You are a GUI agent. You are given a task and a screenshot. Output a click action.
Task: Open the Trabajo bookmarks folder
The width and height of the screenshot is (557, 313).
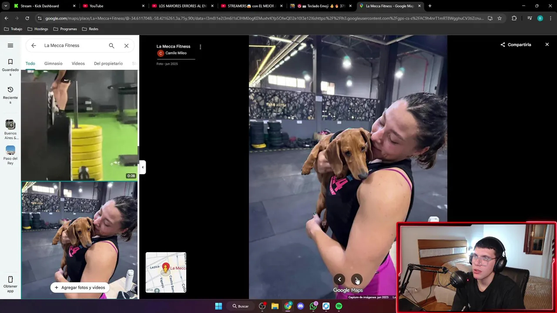tap(13, 29)
